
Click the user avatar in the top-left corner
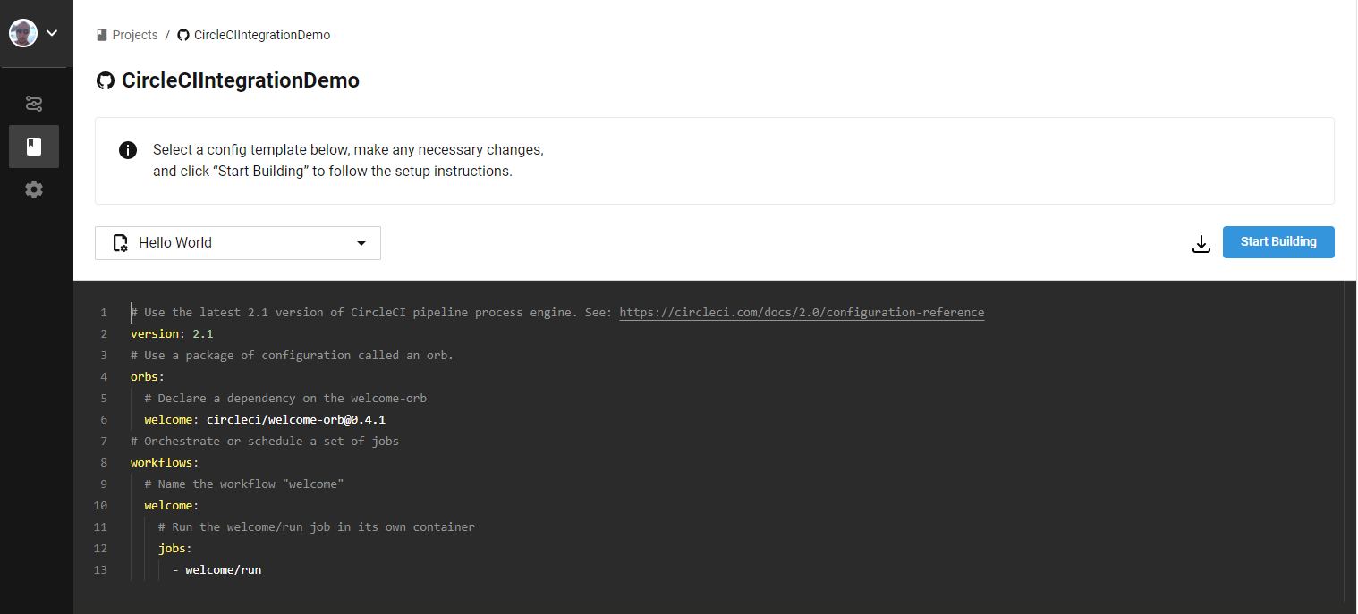[22, 33]
